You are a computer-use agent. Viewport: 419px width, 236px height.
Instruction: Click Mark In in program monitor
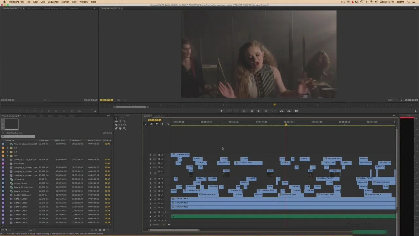point(229,111)
